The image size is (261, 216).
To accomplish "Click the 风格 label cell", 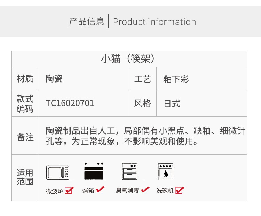I will pyautogui.click(x=142, y=103).
